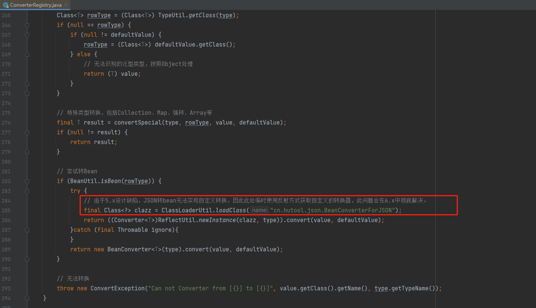Click the fold-end marker at line 287
Viewport: 536px width, 308px height.
pyautogui.click(x=27, y=230)
